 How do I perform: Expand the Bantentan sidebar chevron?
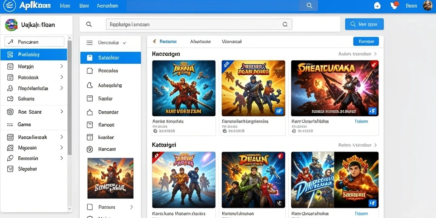click(x=62, y=158)
